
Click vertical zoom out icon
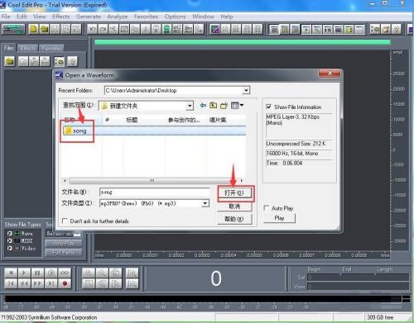coord(132,283)
